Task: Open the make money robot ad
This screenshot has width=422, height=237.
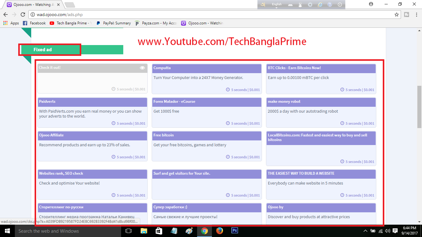Action: coord(321,113)
